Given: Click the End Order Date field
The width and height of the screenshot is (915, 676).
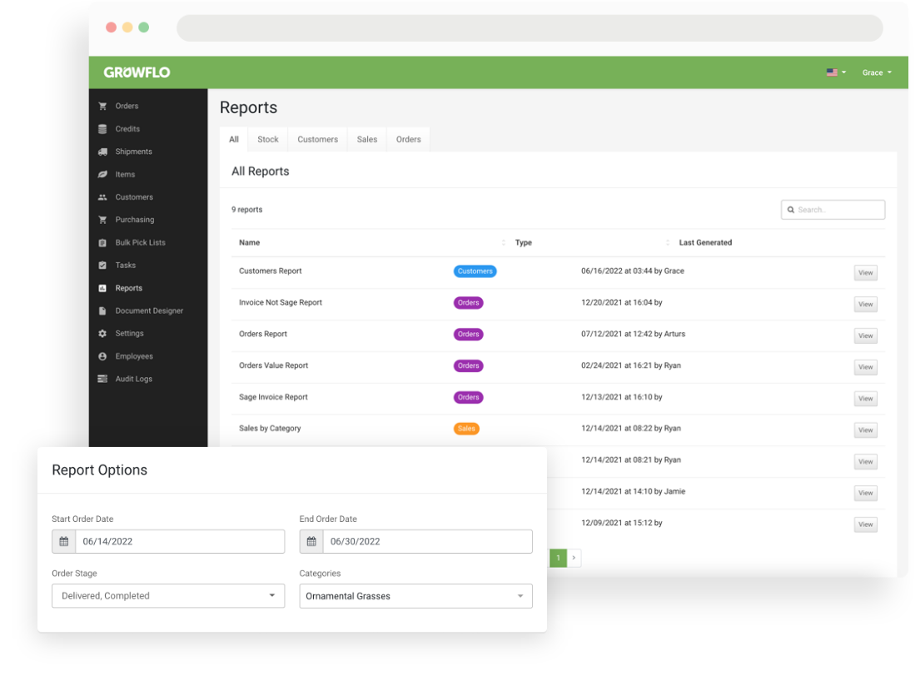Looking at the screenshot, I should [428, 541].
